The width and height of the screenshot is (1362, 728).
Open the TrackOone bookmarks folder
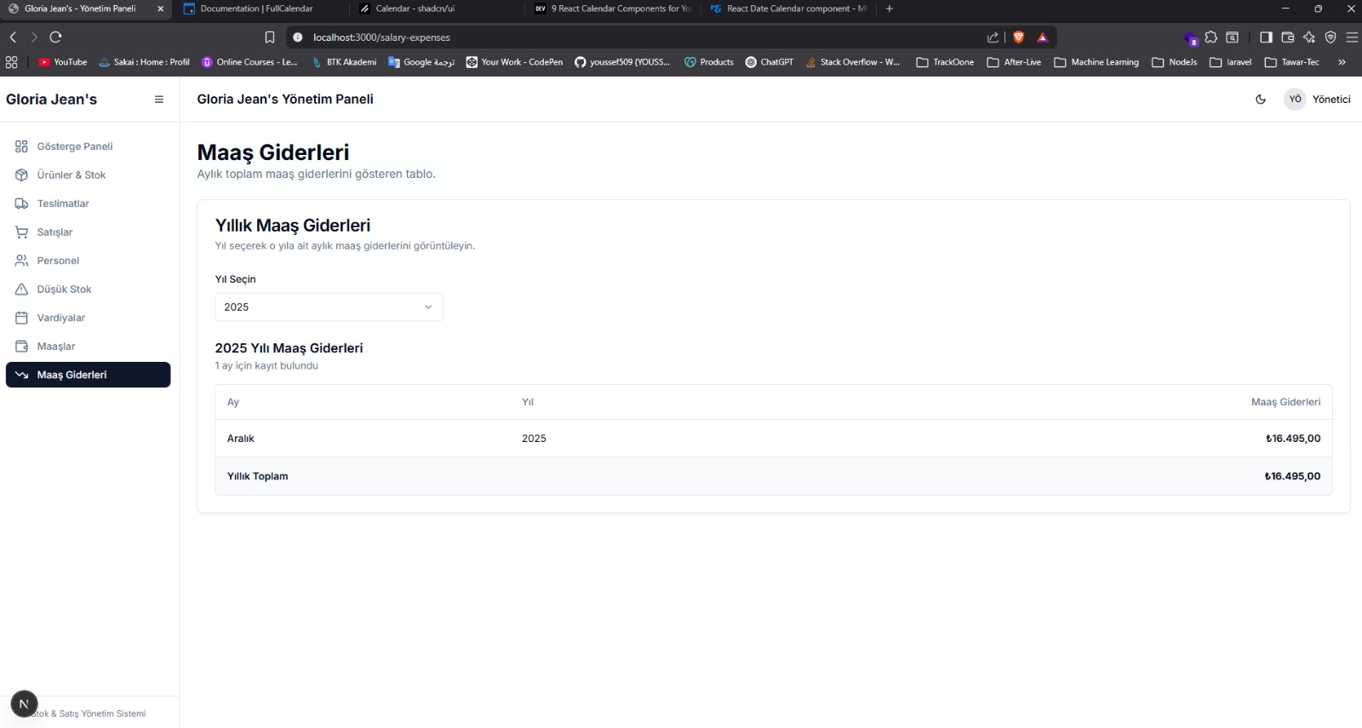tap(945, 62)
